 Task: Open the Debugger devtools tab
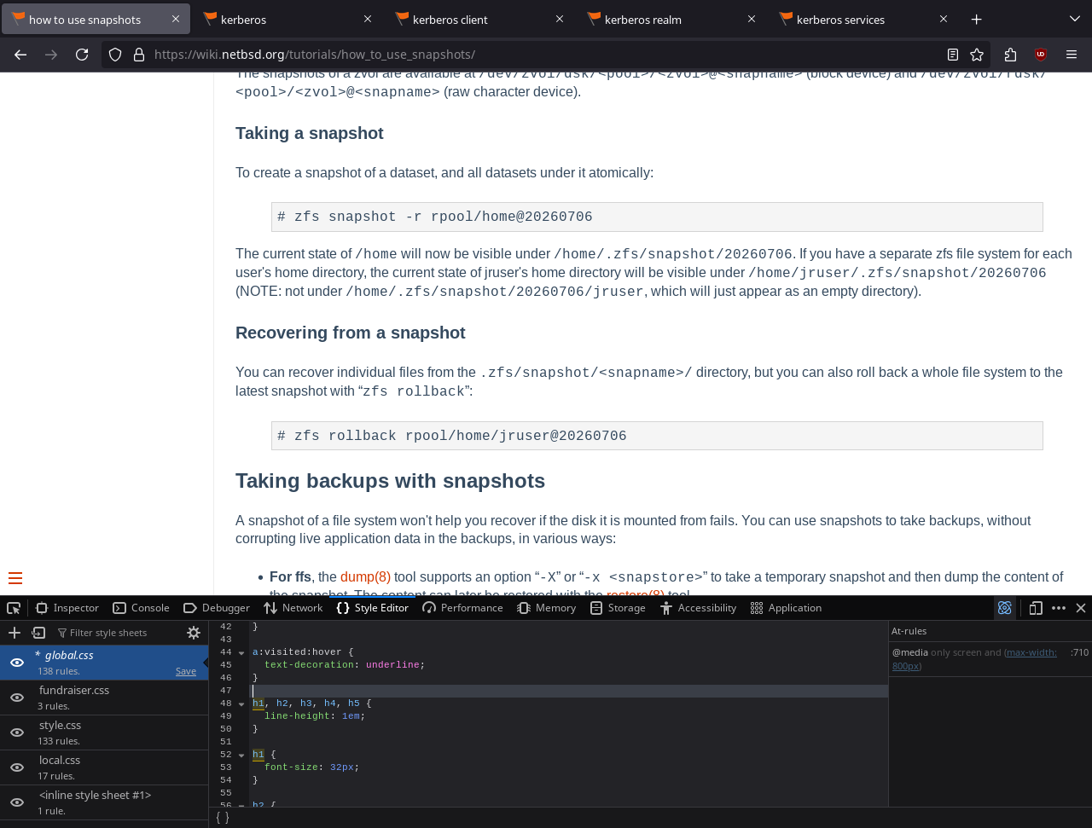217,608
